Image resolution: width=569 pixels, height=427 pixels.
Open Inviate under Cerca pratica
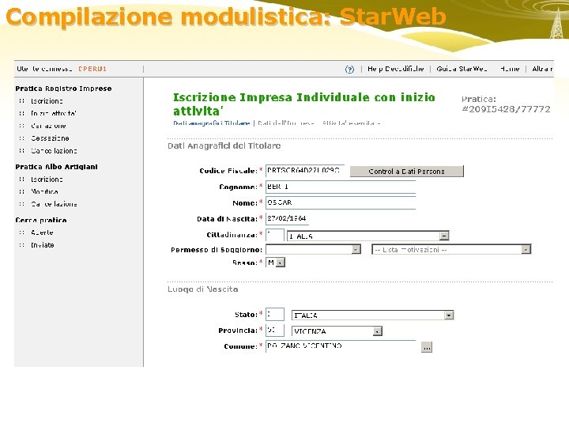click(x=43, y=245)
